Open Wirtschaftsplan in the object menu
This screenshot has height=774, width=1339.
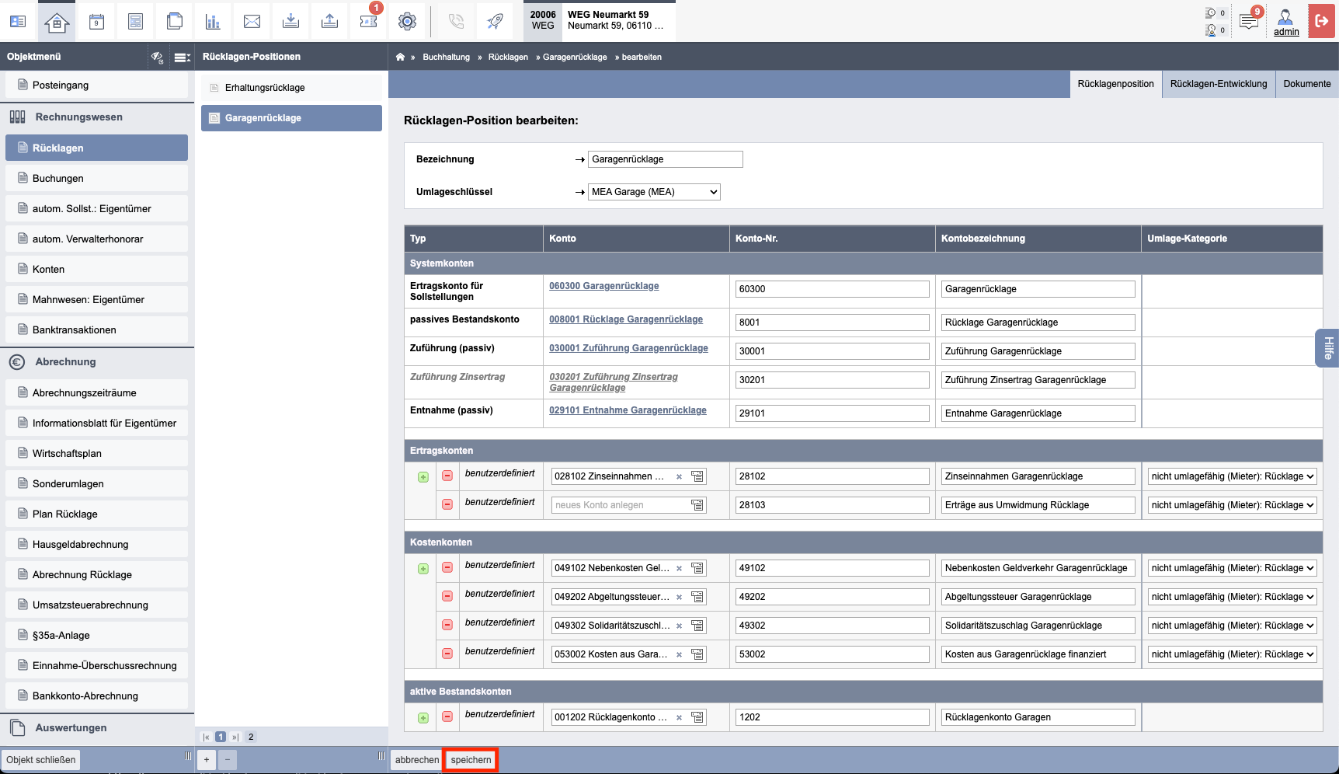point(96,453)
